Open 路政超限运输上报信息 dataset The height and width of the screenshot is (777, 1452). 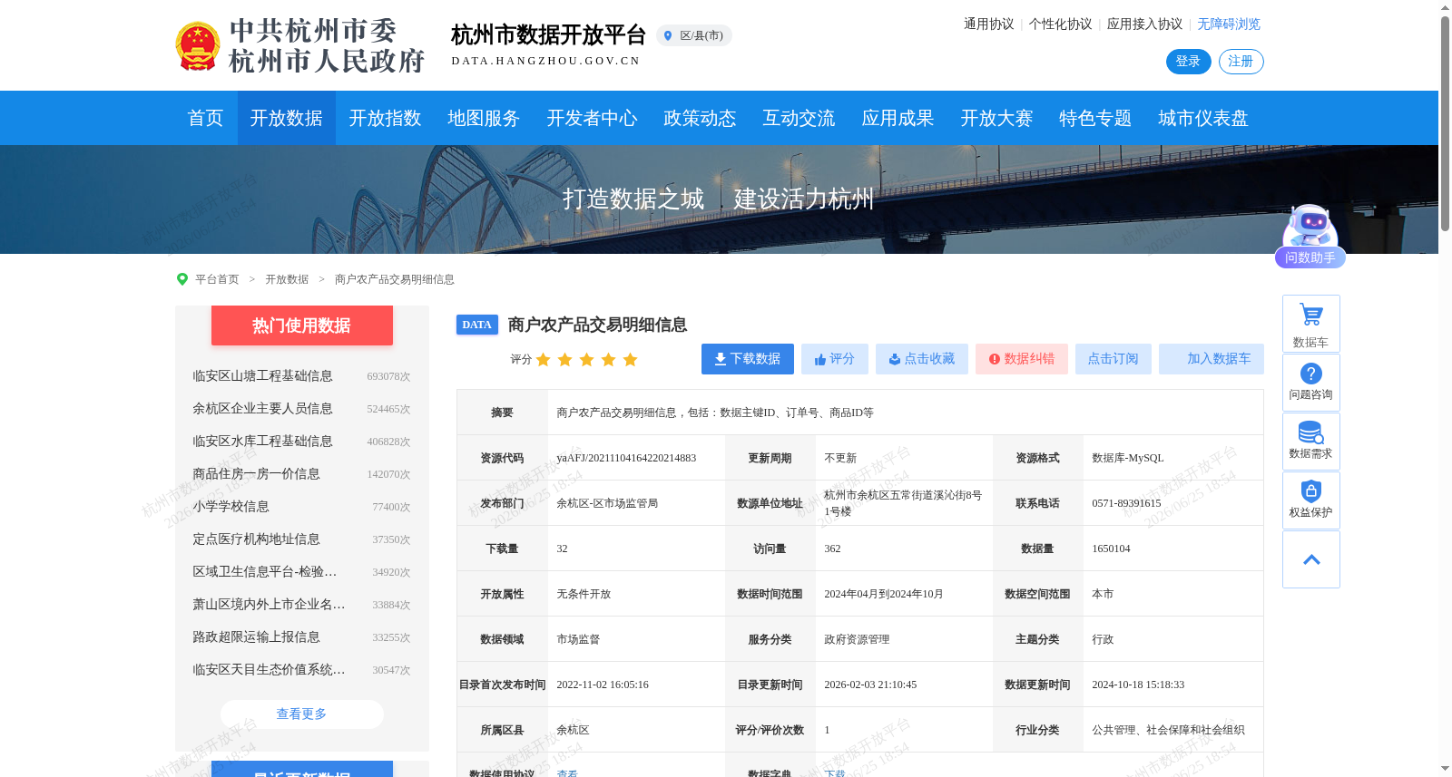[257, 637]
